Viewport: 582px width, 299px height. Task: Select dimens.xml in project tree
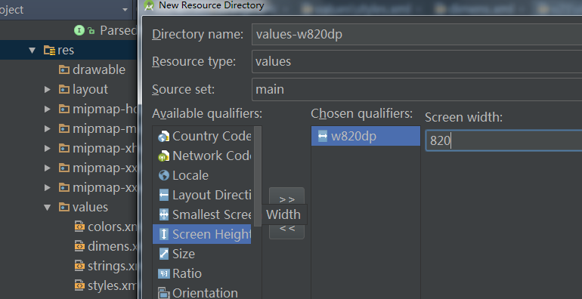pos(113,246)
